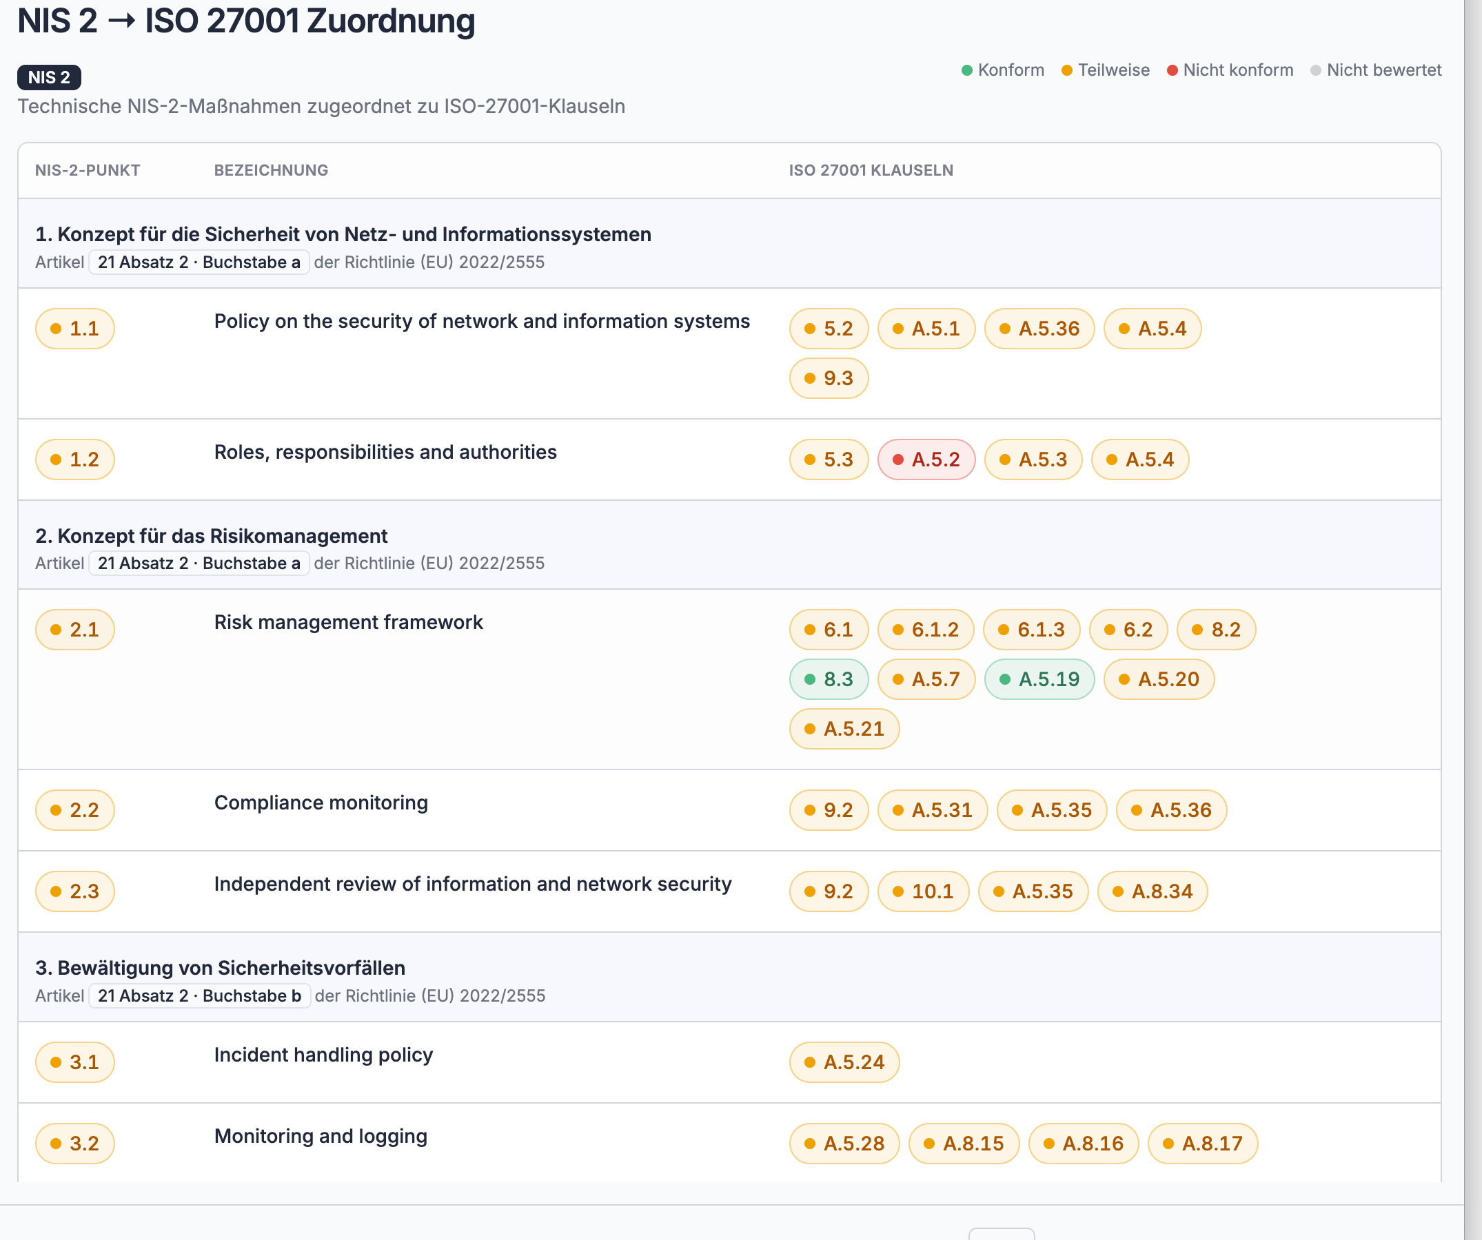Select clause A.5.1 chip
This screenshot has width=1482, height=1240.
pyautogui.click(x=926, y=329)
